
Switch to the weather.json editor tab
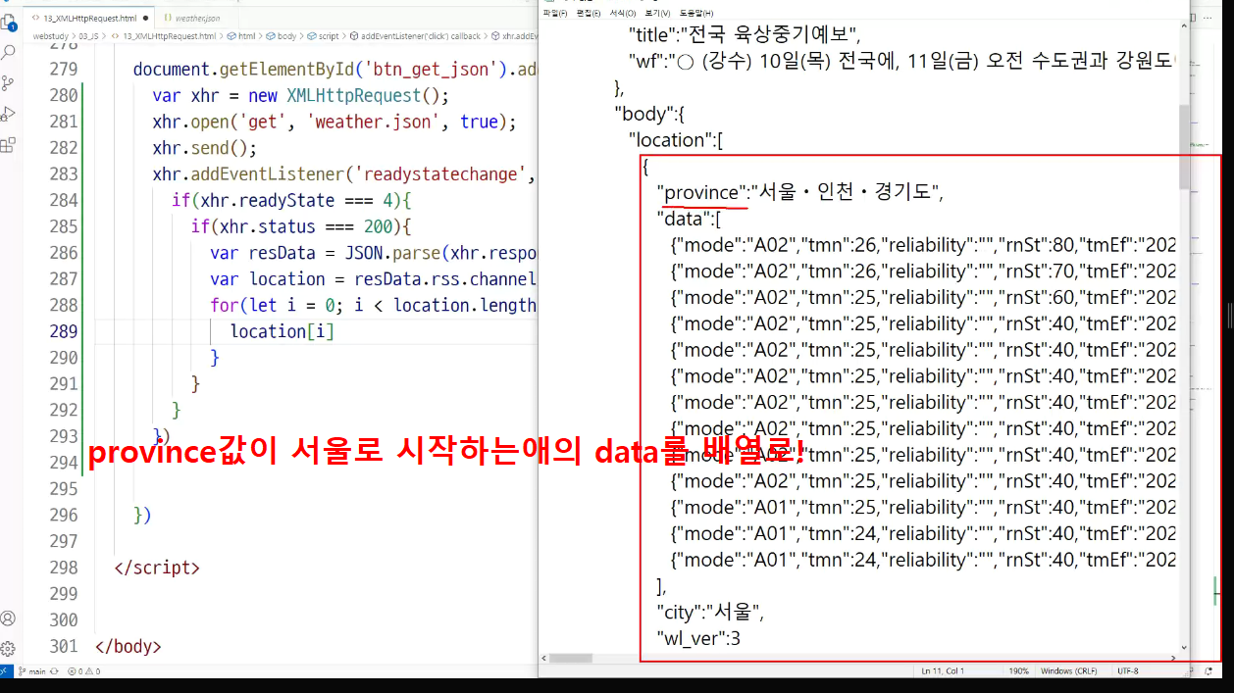point(194,18)
